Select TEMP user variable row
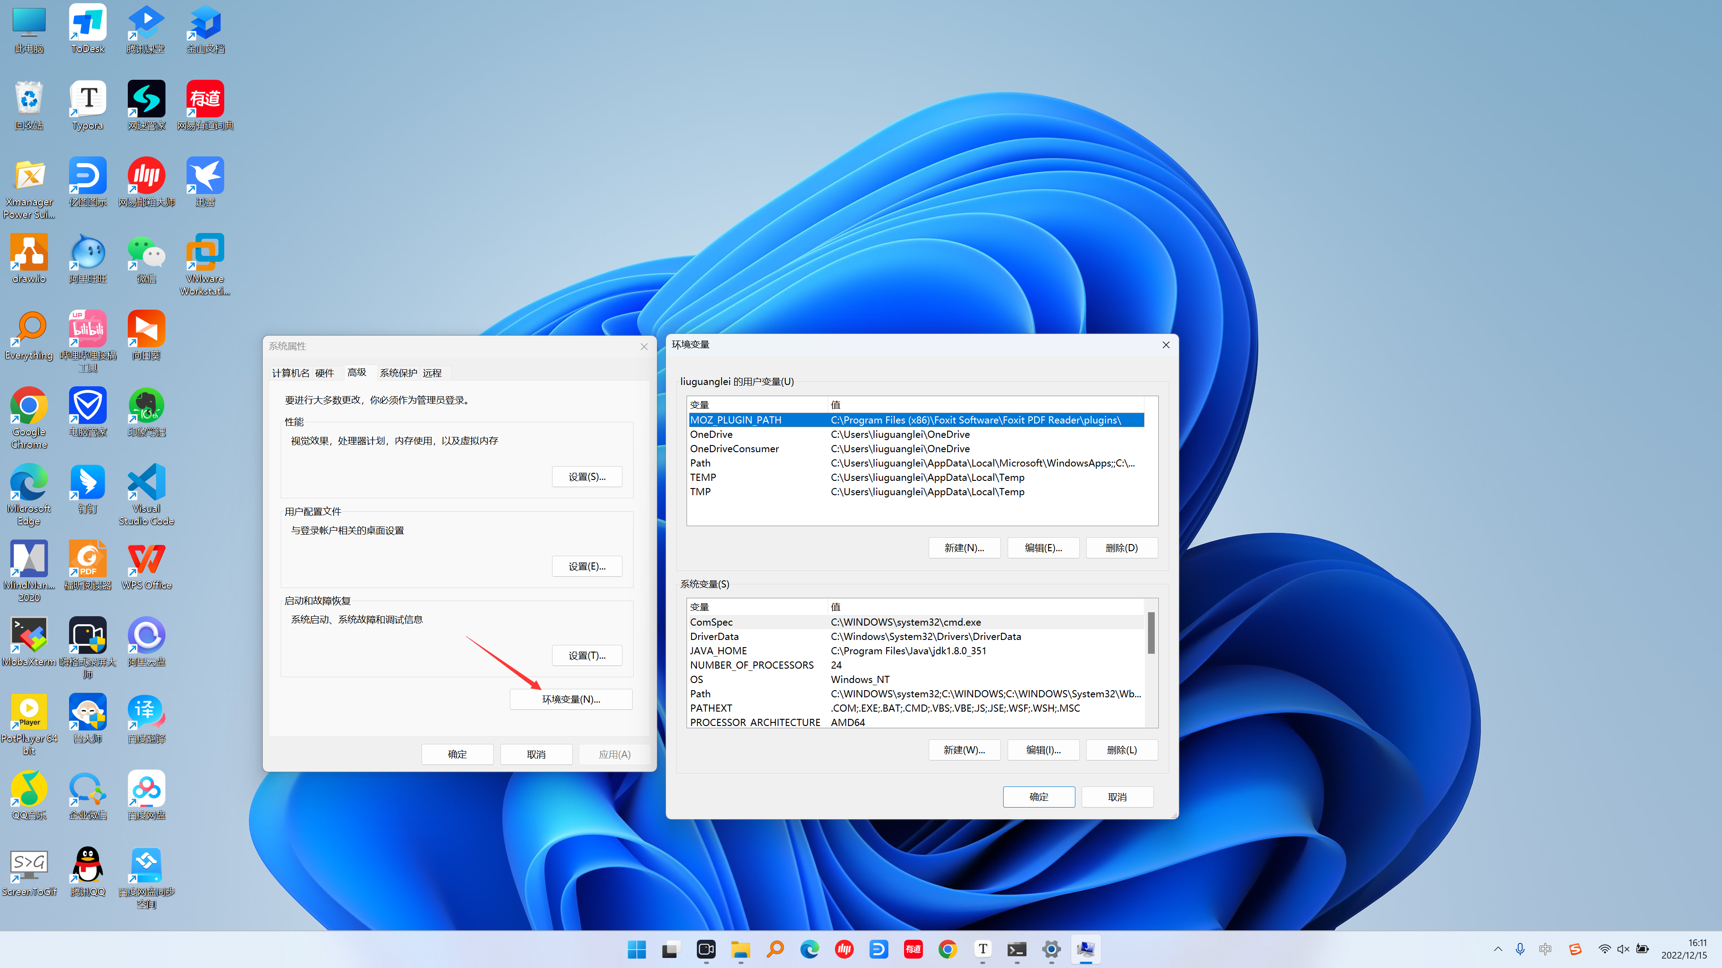 (917, 476)
